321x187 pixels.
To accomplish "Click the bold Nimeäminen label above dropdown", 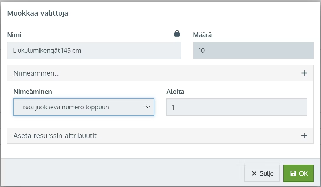I will click(x=33, y=92).
